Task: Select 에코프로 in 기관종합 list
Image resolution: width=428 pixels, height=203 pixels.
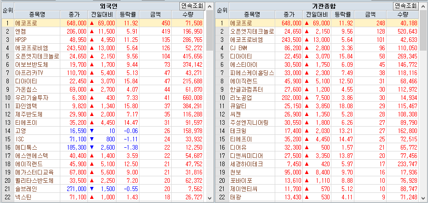Action: pyautogui.click(x=318, y=23)
